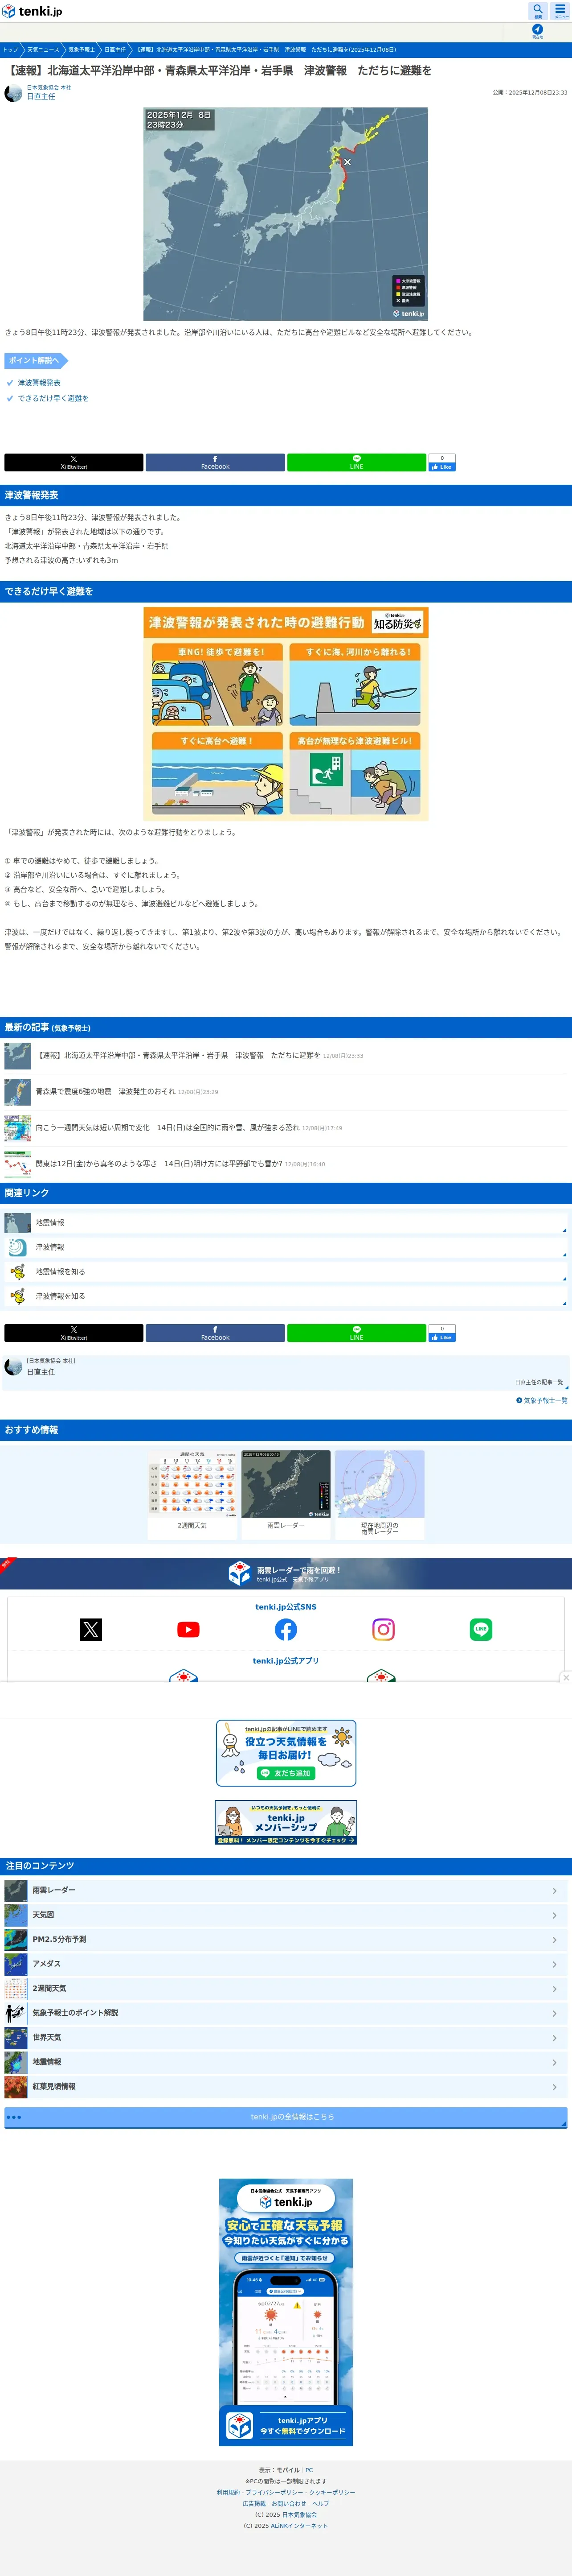Open the 雨雲レーダー thumbnail card
Viewport: 572px width, 2576px height.
(x=286, y=1494)
